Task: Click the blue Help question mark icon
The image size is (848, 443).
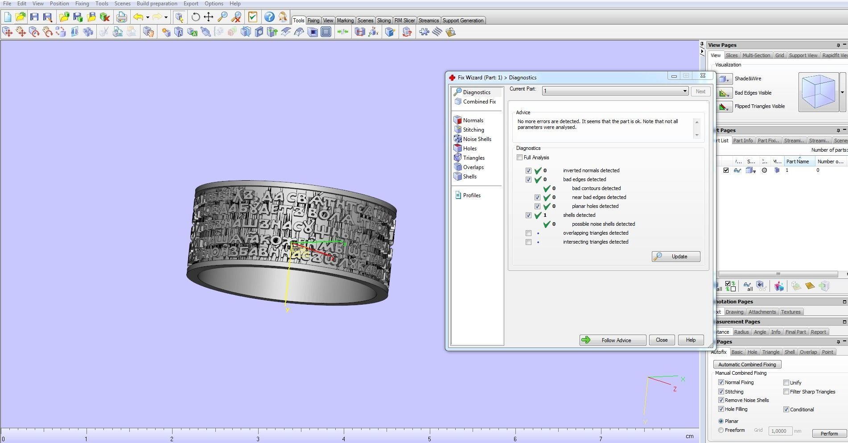Action: tap(269, 17)
